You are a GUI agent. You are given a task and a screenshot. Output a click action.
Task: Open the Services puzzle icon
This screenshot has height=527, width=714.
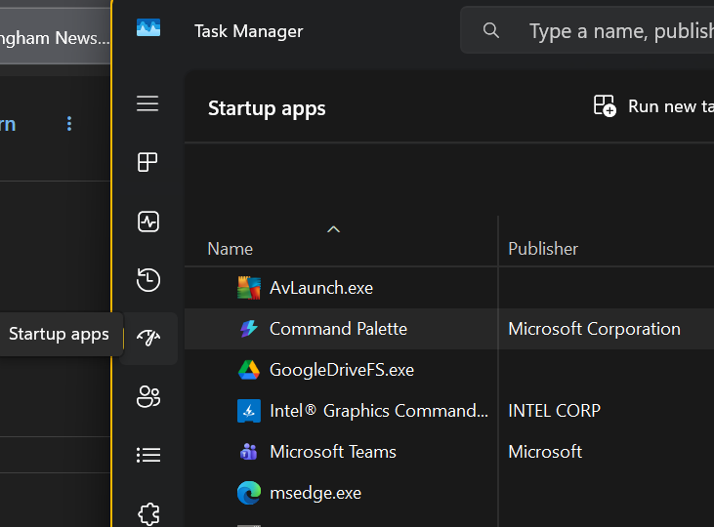point(147,512)
